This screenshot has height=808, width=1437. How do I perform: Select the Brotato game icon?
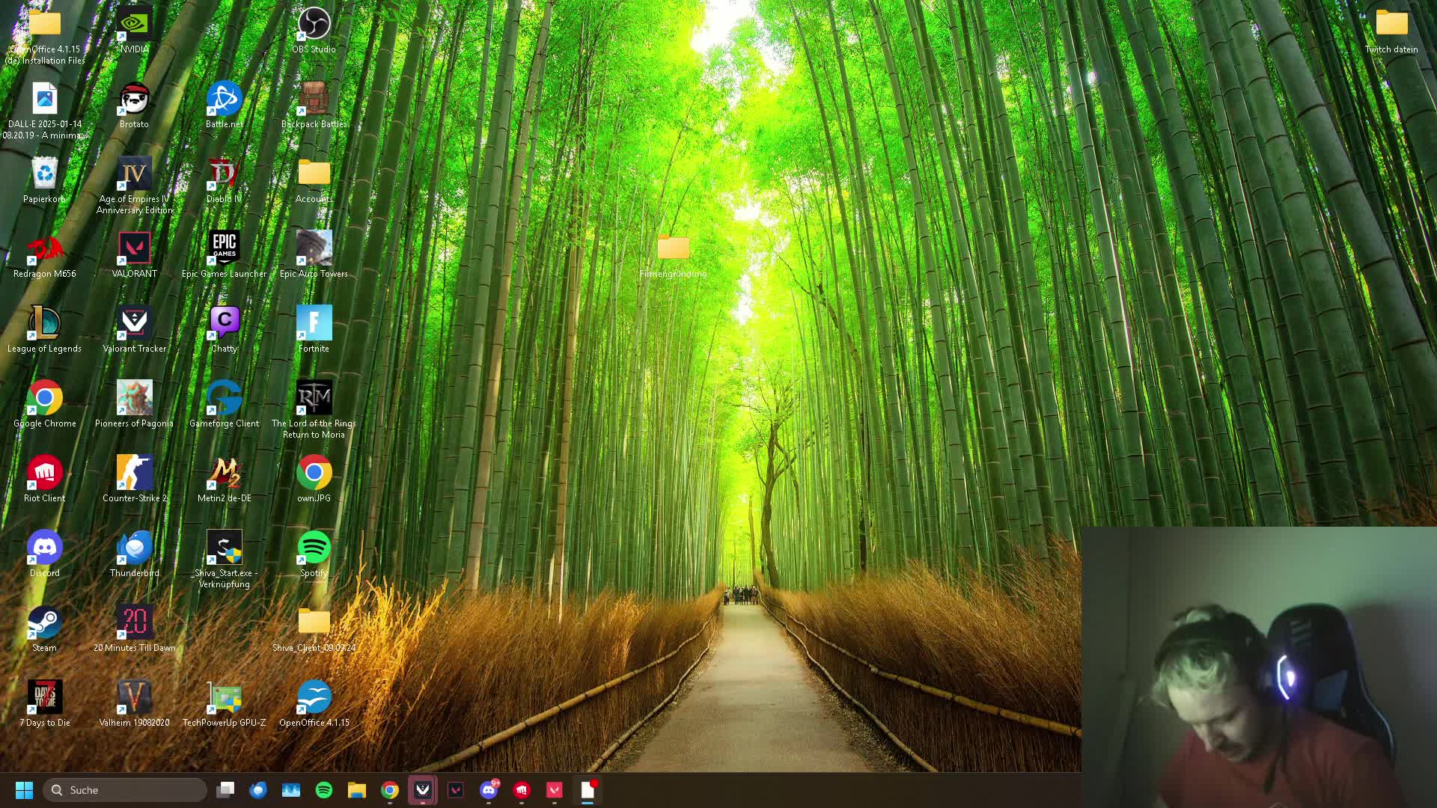click(134, 105)
